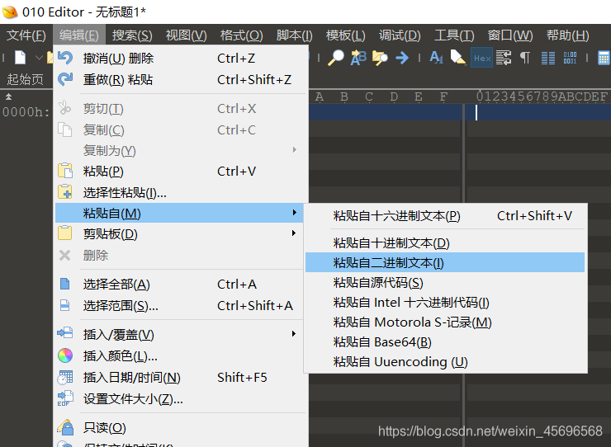Click the Find in Files folder icon
Image resolution: width=611 pixels, height=447 pixels.
click(380, 58)
